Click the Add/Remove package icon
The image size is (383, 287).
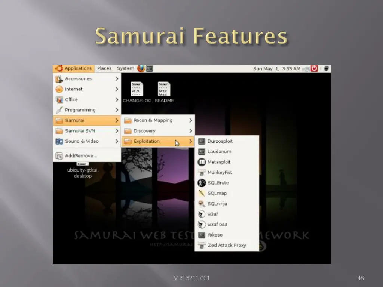pos(59,156)
